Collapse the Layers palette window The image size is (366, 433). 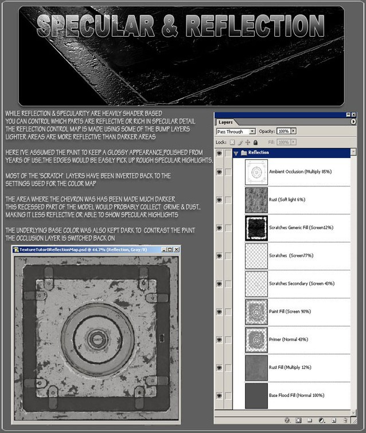(x=348, y=115)
